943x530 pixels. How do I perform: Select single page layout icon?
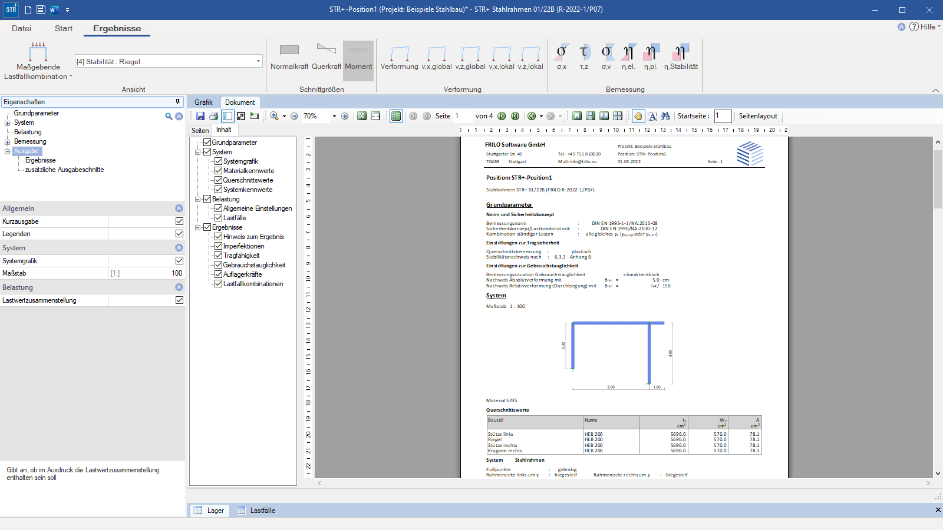(577, 116)
